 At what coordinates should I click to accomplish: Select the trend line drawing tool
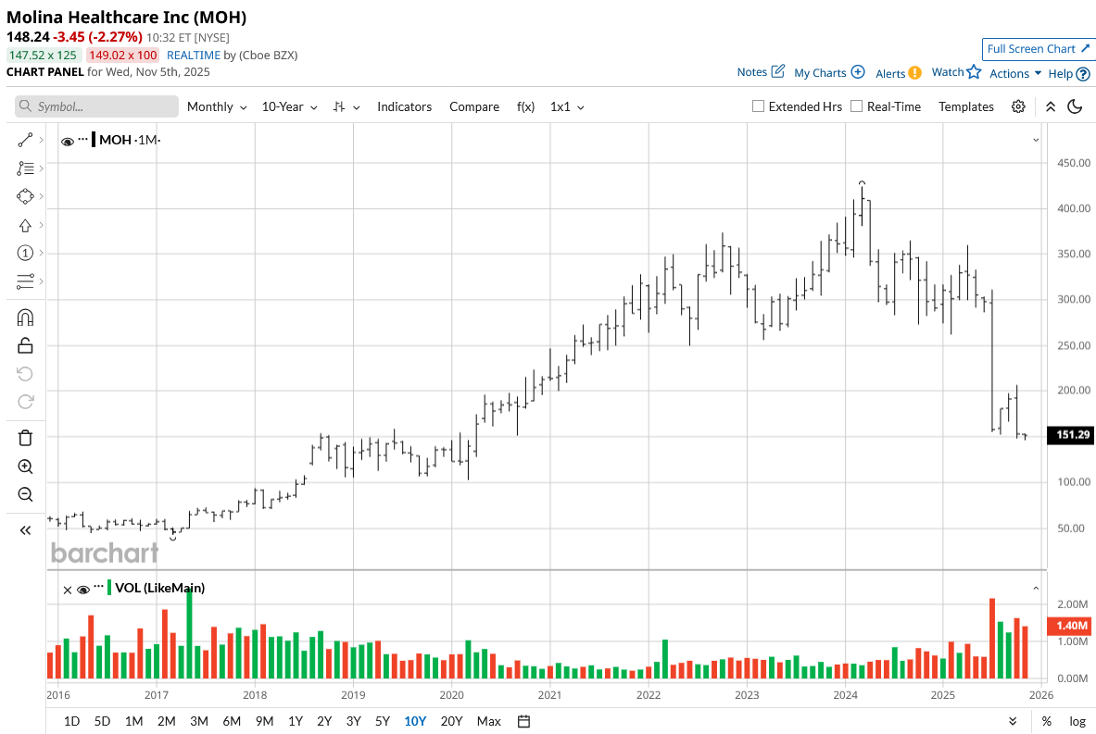[25, 140]
